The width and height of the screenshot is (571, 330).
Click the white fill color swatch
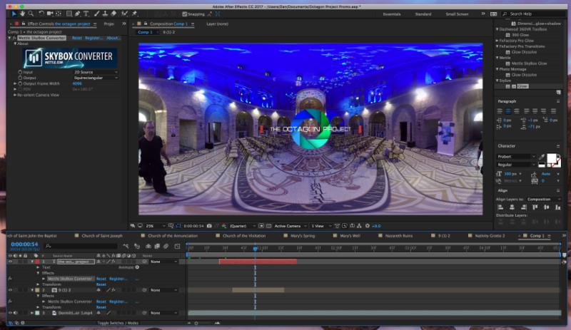552,158
